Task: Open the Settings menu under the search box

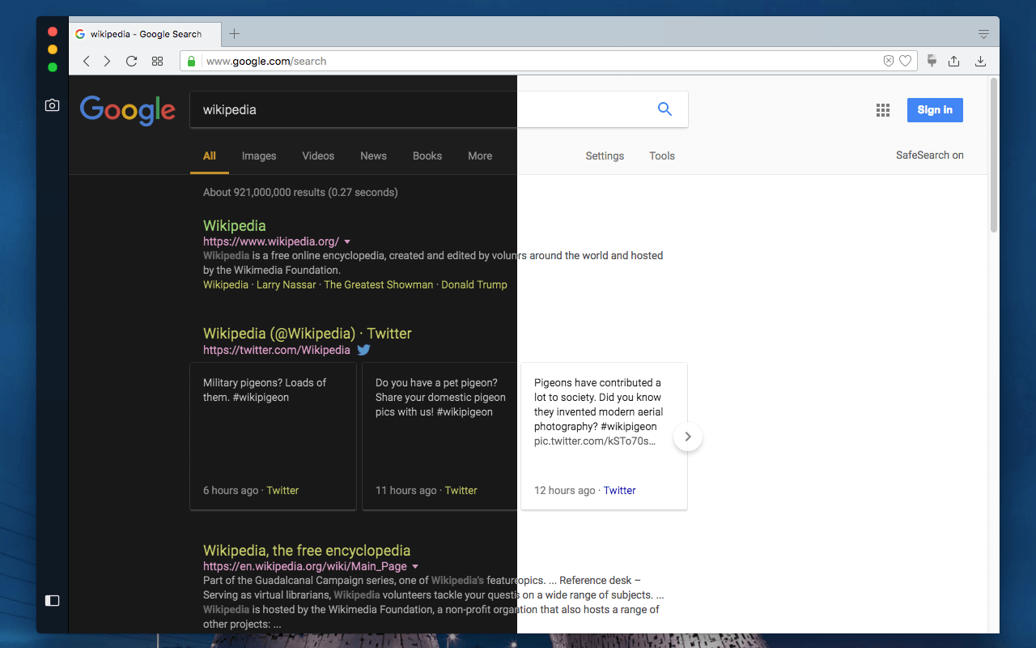Action: pos(605,156)
